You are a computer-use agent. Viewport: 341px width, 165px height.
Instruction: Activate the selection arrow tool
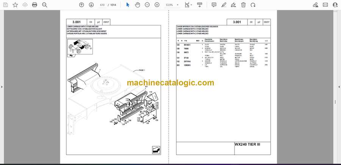(128, 5)
